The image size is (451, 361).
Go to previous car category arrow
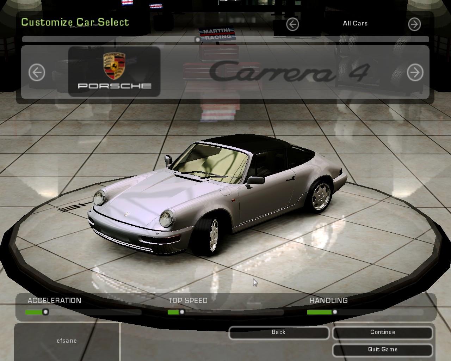click(292, 24)
